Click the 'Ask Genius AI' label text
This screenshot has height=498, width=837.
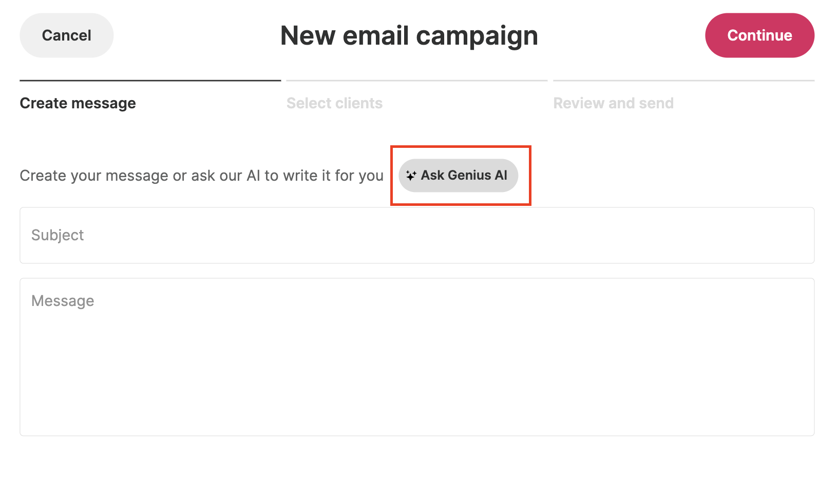464,176
